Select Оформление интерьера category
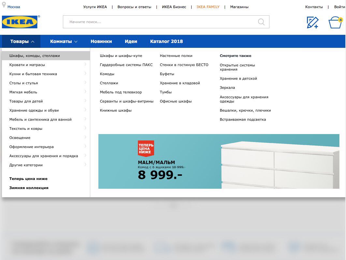The height and width of the screenshot is (260, 346). coord(31,147)
